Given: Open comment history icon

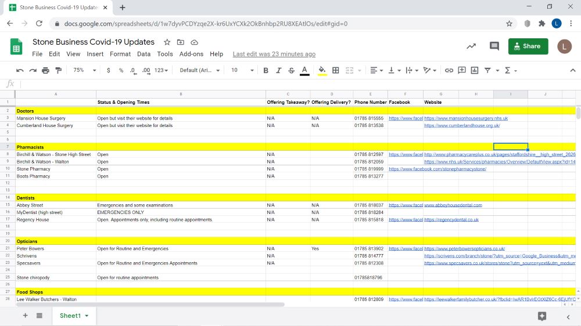Looking at the screenshot, I should coord(494,46).
